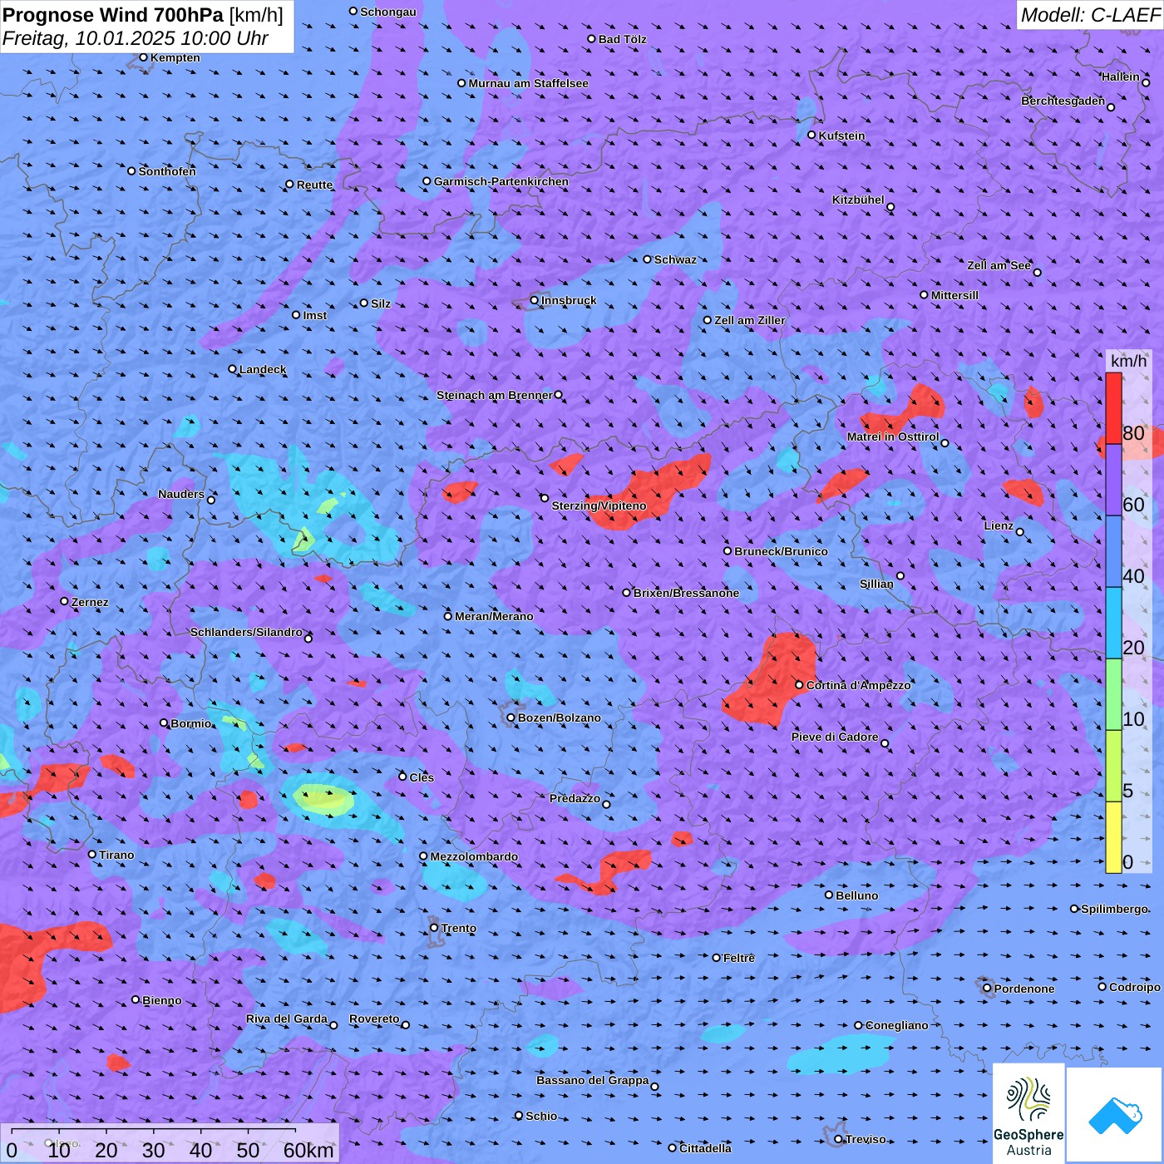Screen dimensions: 1164x1164
Task: Click the 'Mittersill' label
Action: pos(954,295)
